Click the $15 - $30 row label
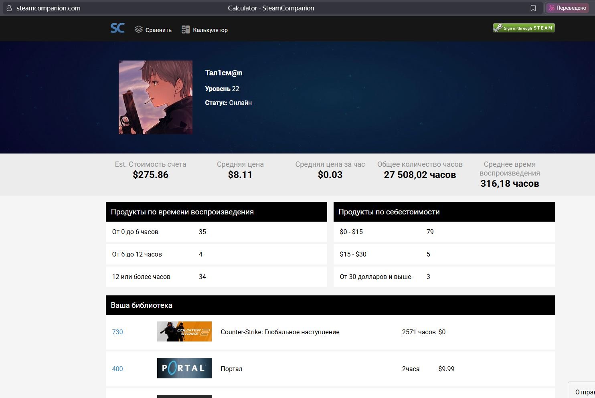This screenshot has width=595, height=398. point(353,254)
